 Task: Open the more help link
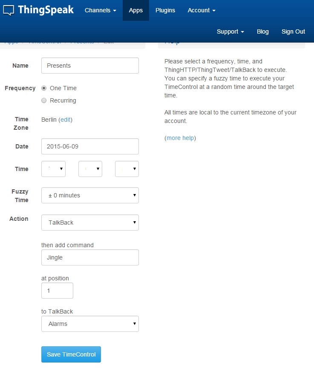click(180, 138)
